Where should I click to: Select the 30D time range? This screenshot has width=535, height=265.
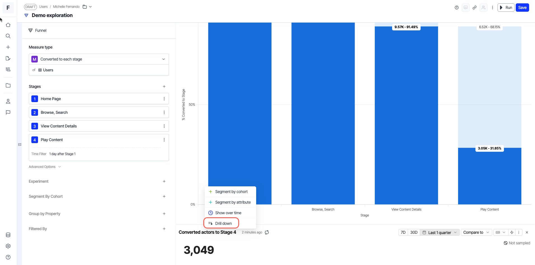point(414,232)
